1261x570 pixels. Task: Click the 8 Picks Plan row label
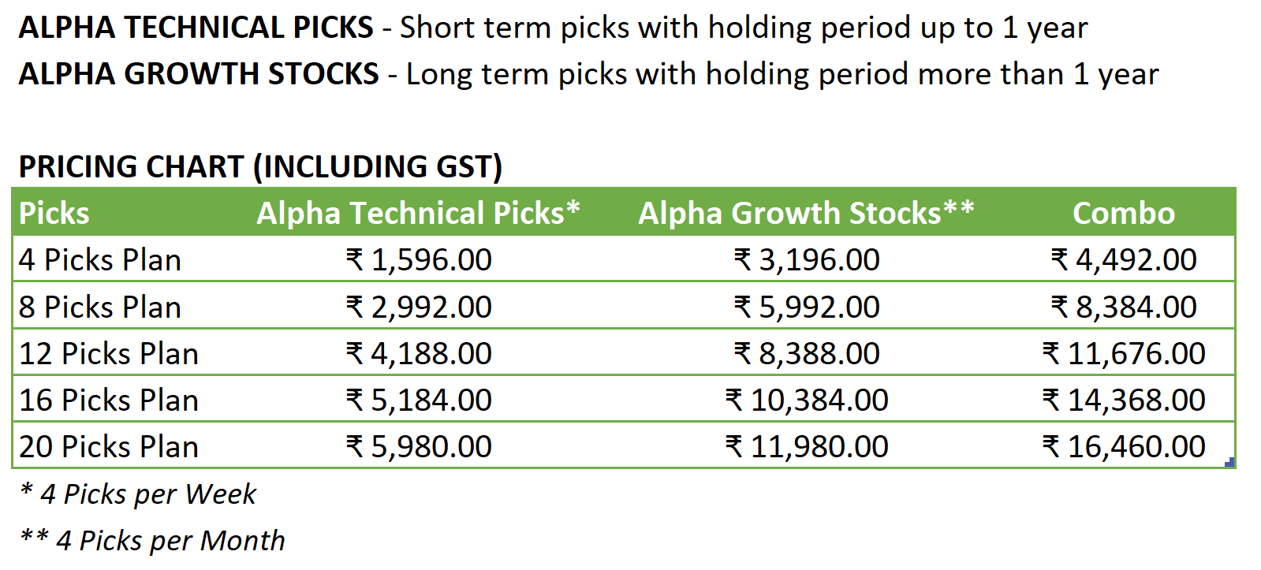click(100, 307)
